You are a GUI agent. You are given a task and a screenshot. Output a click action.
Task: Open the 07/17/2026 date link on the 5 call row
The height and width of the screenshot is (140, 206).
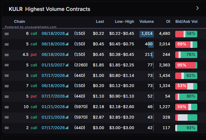[x=53, y=75]
